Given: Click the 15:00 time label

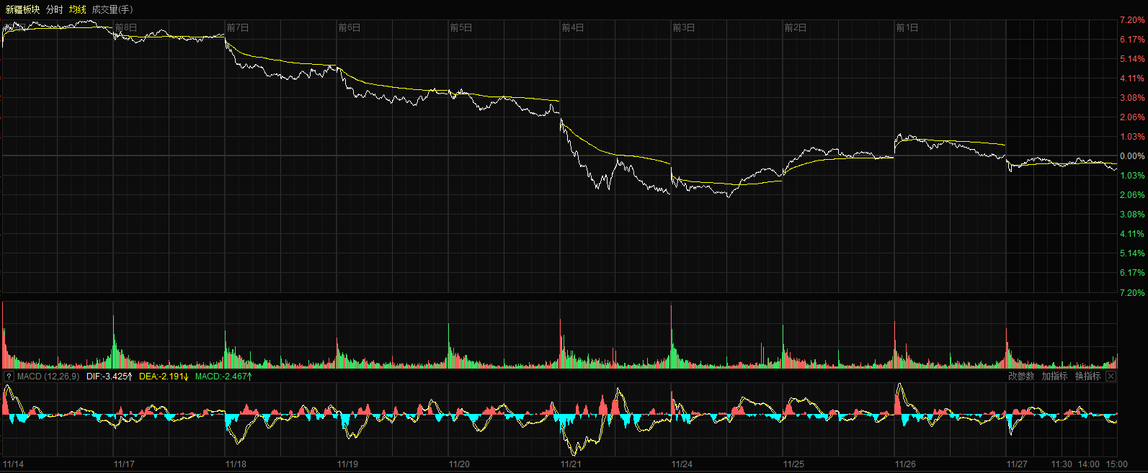Looking at the screenshot, I should (1116, 464).
